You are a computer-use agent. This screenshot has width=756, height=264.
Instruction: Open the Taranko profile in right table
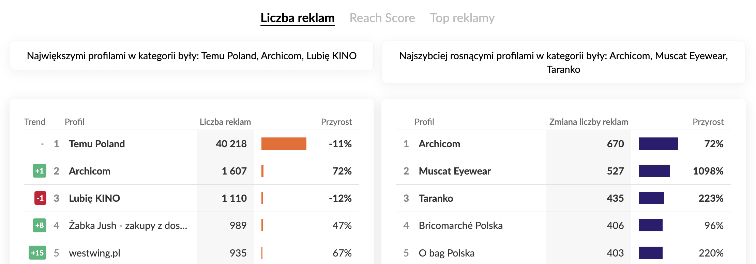436,198
